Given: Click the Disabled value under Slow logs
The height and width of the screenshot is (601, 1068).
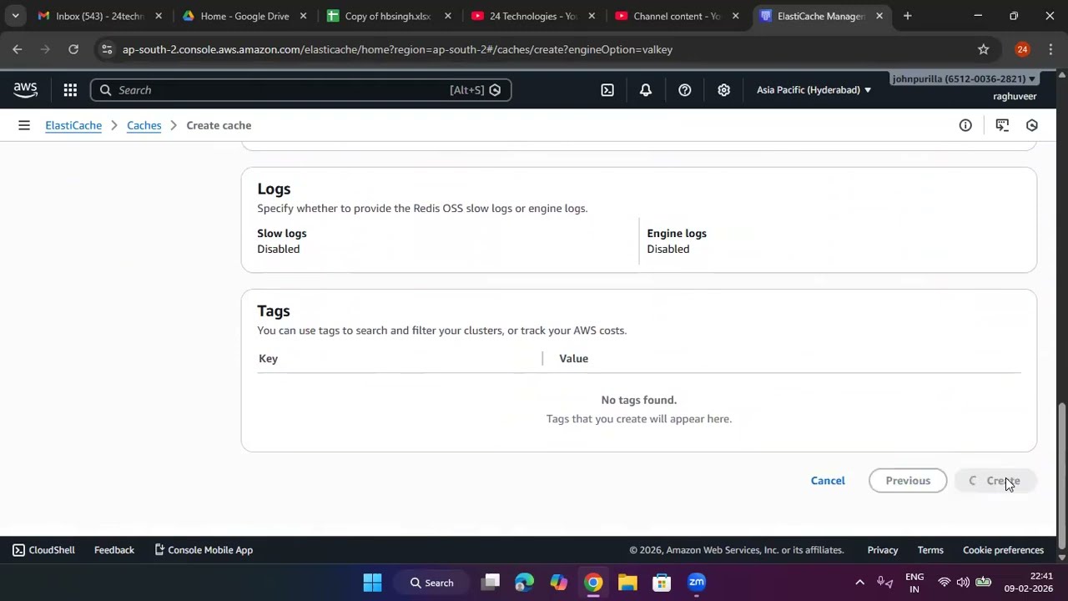Looking at the screenshot, I should 279,249.
